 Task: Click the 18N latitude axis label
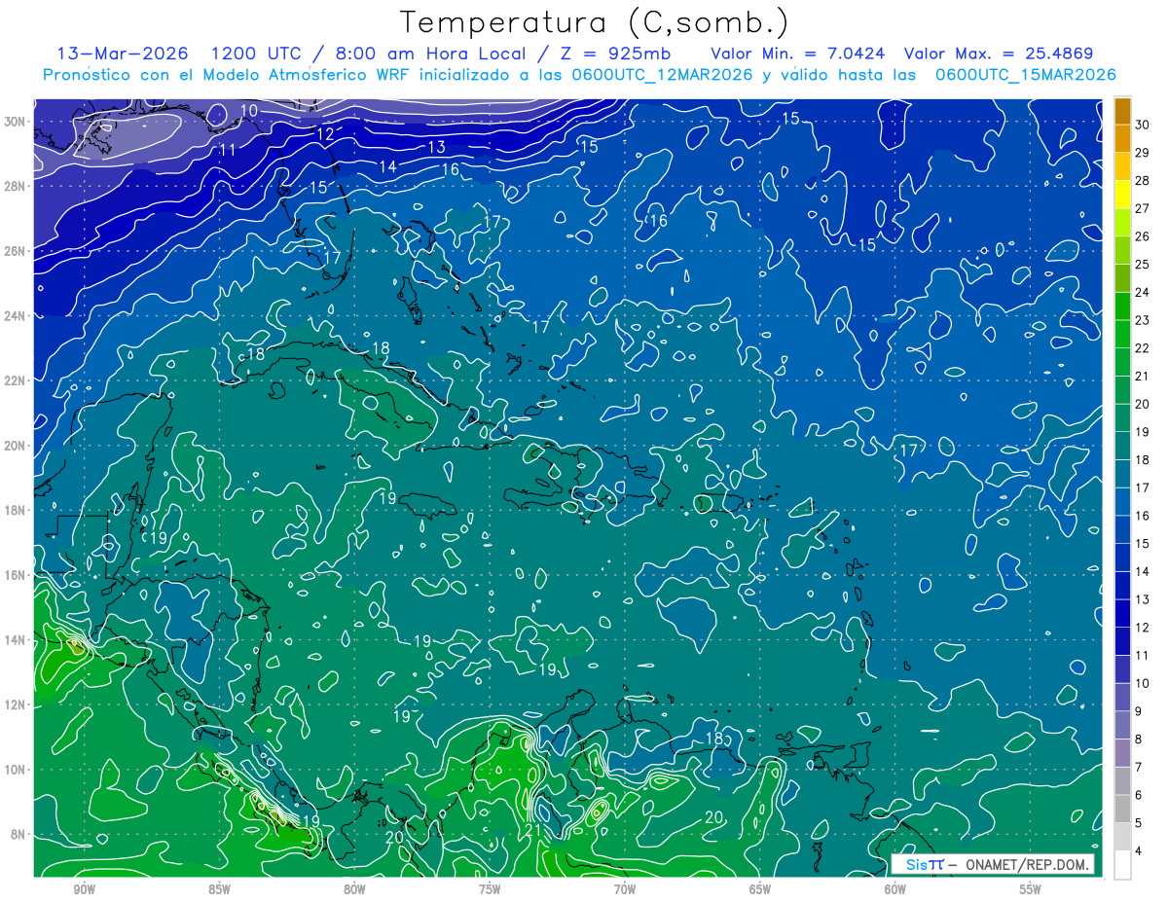[17, 510]
